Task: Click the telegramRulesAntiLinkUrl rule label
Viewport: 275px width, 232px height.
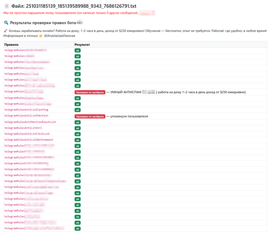Action: click(x=23, y=128)
